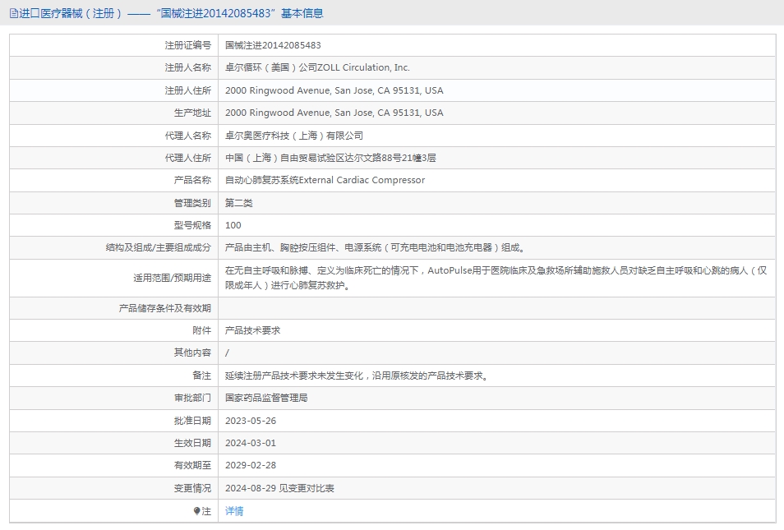Click the expiry date 2029-02-28
The height and width of the screenshot is (530, 784).
point(251,465)
